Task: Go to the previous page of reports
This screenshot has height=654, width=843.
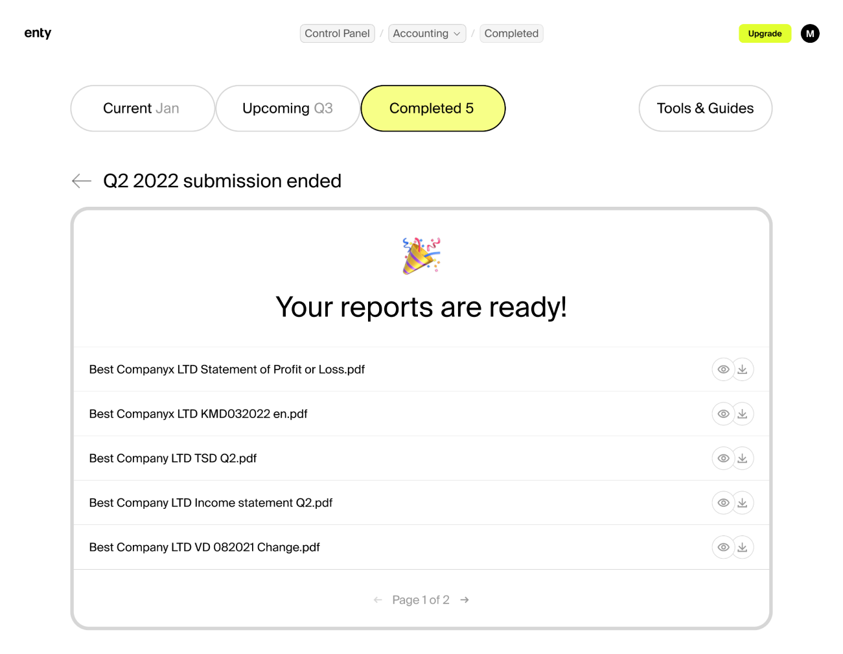Action: (378, 600)
